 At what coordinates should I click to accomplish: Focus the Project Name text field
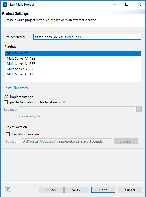point(87,37)
